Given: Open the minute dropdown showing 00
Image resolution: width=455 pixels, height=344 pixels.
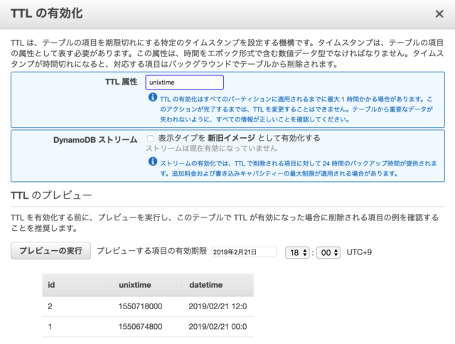Looking at the screenshot, I should pos(327,252).
